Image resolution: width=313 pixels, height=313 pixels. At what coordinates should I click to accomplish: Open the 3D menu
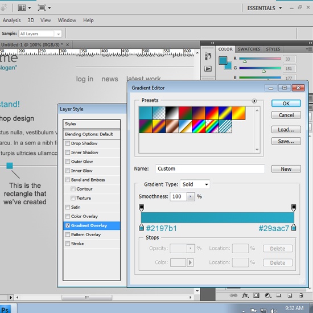tap(31, 20)
